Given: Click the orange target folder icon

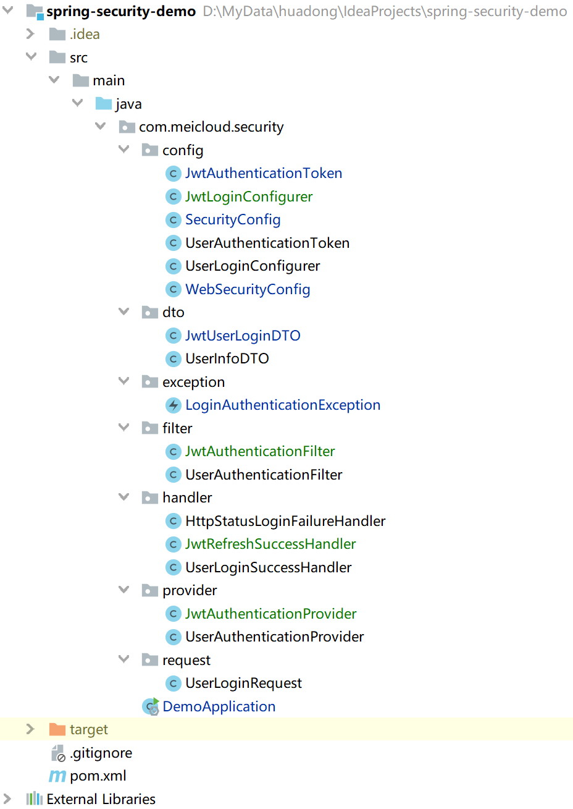Looking at the screenshot, I should tap(57, 729).
